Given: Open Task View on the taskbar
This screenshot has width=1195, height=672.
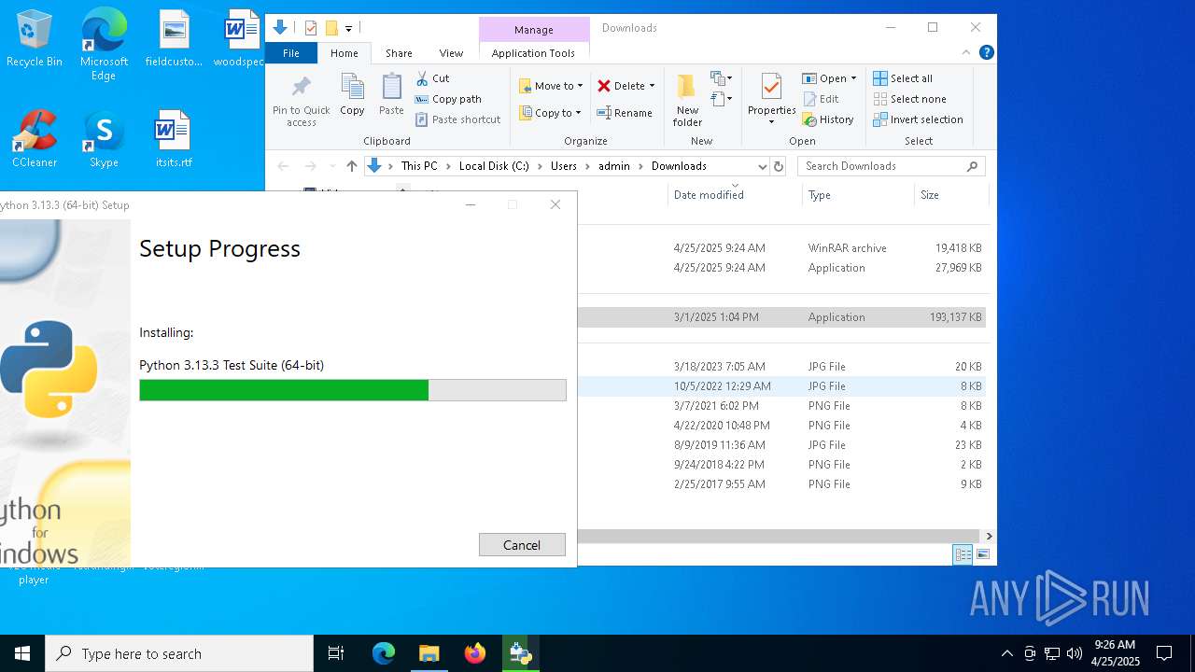Looking at the screenshot, I should pyautogui.click(x=336, y=653).
